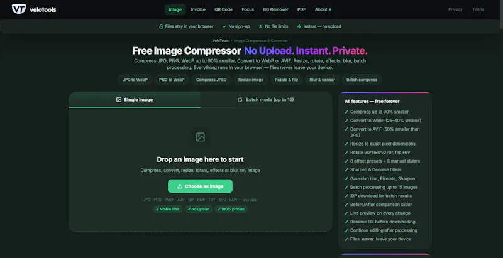Screen dimensions: 503x258
Task: Click the chart icon beside No file limits
Action: tap(261, 26)
